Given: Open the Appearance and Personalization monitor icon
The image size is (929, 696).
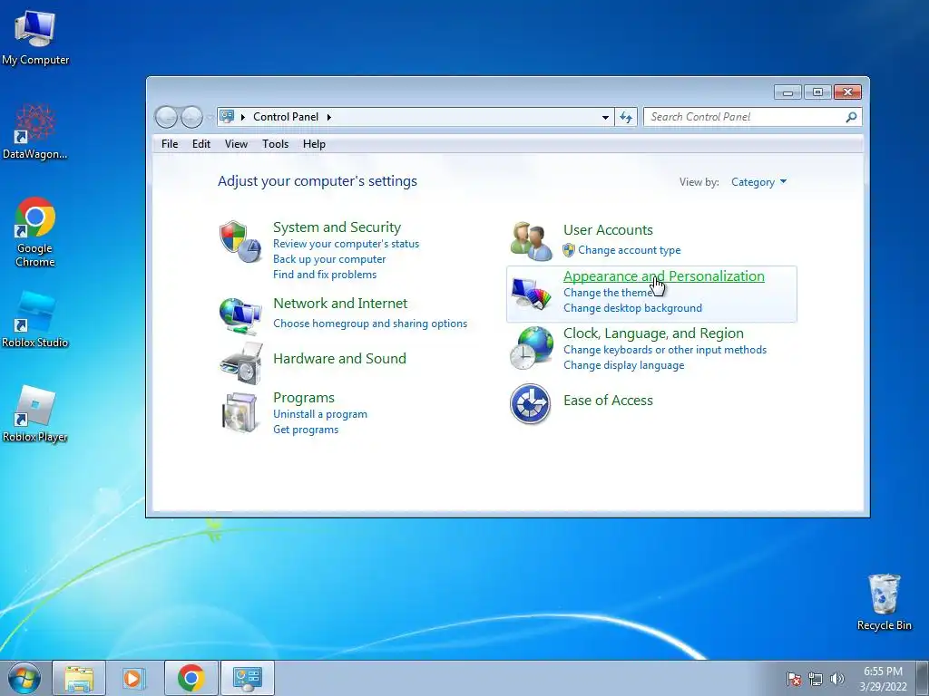Looking at the screenshot, I should click(x=531, y=294).
